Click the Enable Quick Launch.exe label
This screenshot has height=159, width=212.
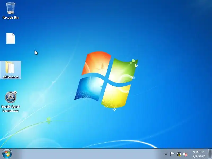[x=11, y=108]
